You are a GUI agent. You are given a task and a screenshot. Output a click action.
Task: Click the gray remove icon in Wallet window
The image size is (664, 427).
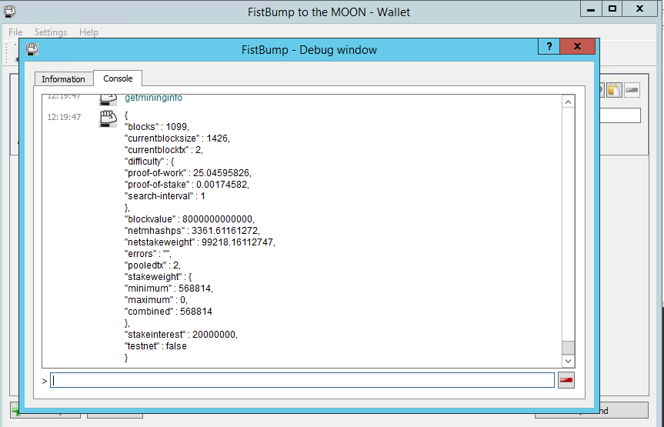632,90
